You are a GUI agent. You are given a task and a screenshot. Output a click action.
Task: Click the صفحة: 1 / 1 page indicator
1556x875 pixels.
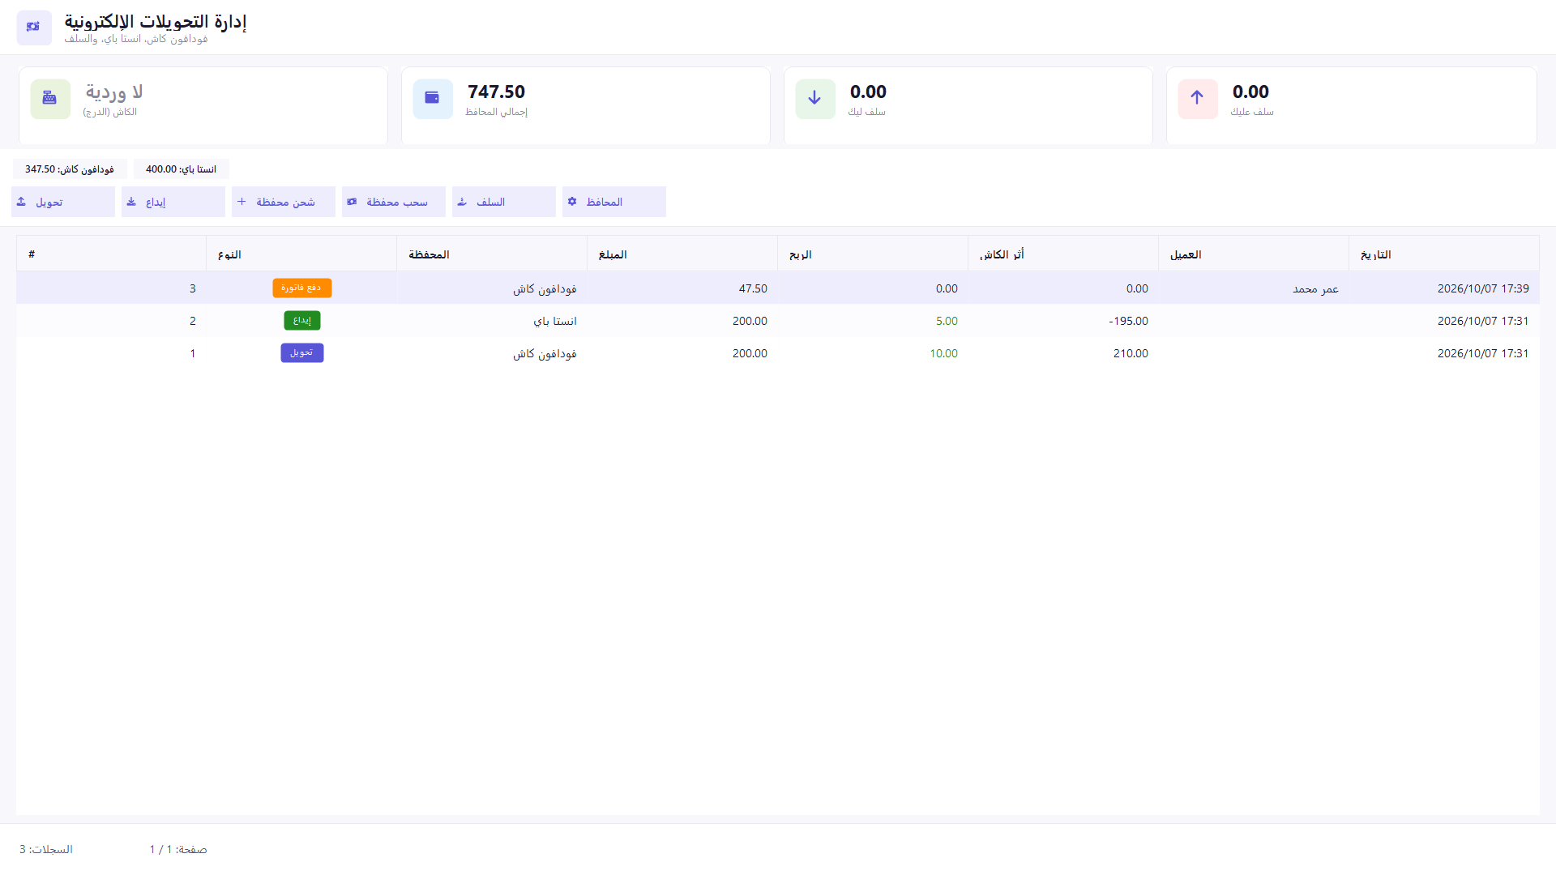tap(178, 849)
